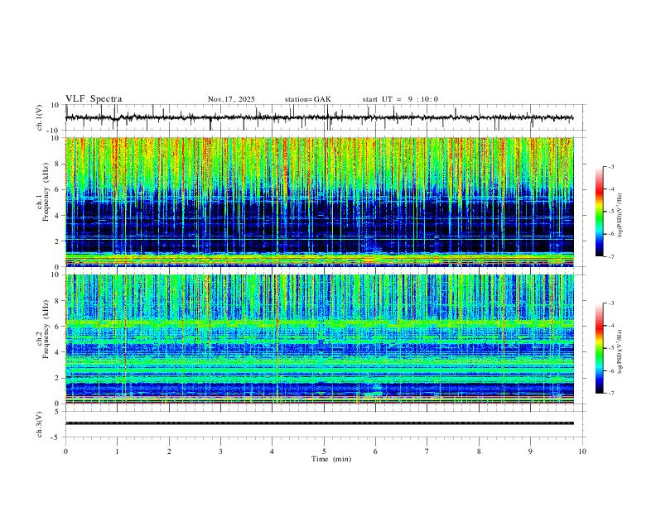Click the ch.1 "Frequency (kHz)" axis label
The image size is (656, 506).
click(x=46, y=193)
